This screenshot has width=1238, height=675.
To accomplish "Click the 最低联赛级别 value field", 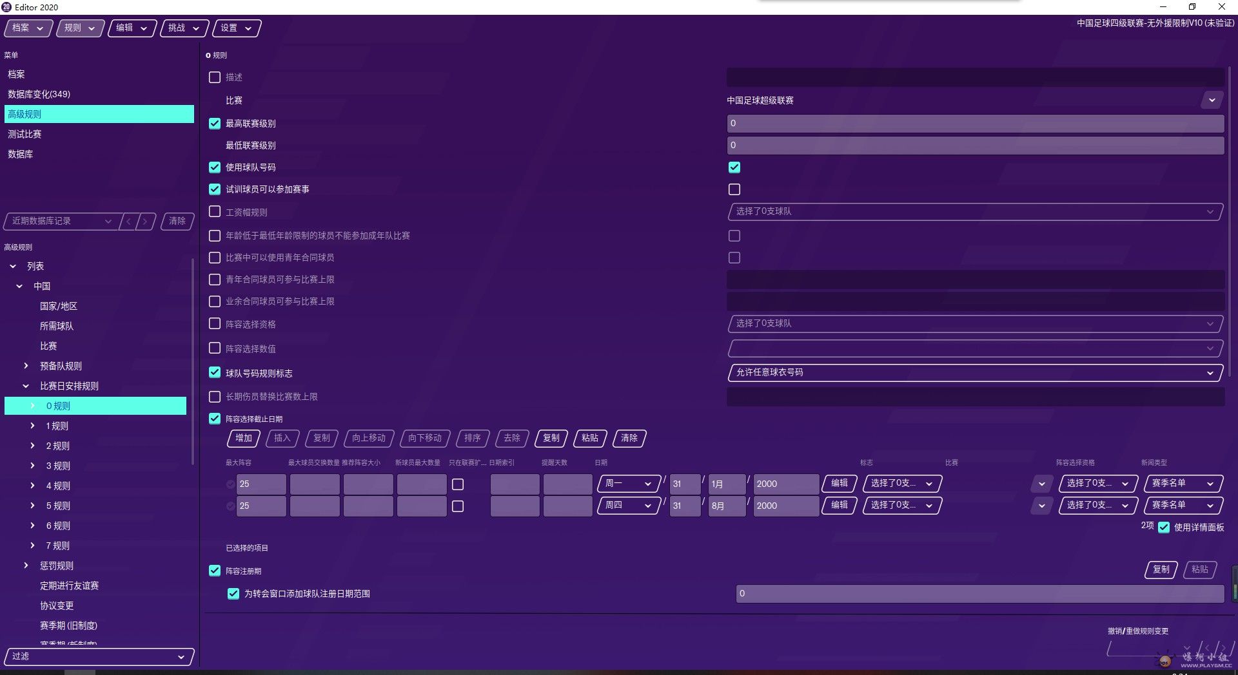I will [x=975, y=146].
